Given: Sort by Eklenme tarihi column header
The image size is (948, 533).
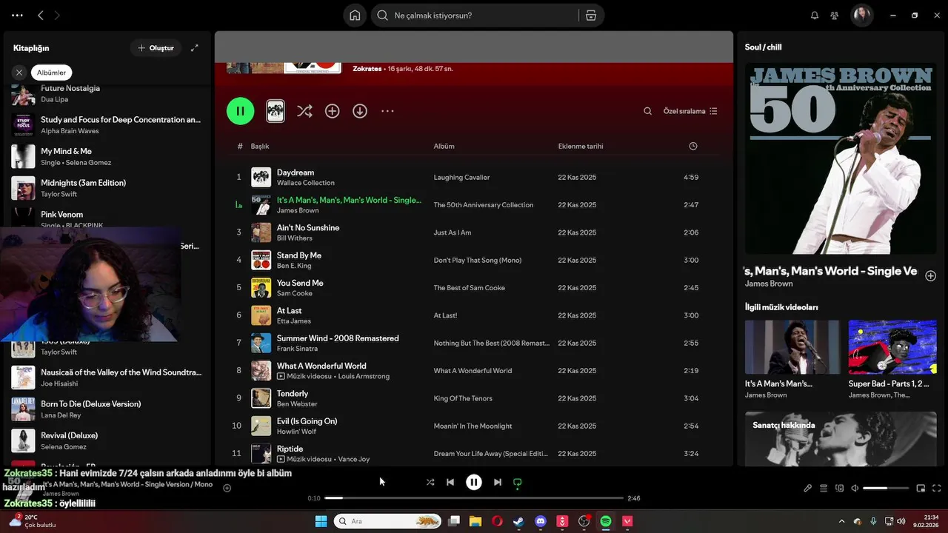Looking at the screenshot, I should [x=581, y=147].
